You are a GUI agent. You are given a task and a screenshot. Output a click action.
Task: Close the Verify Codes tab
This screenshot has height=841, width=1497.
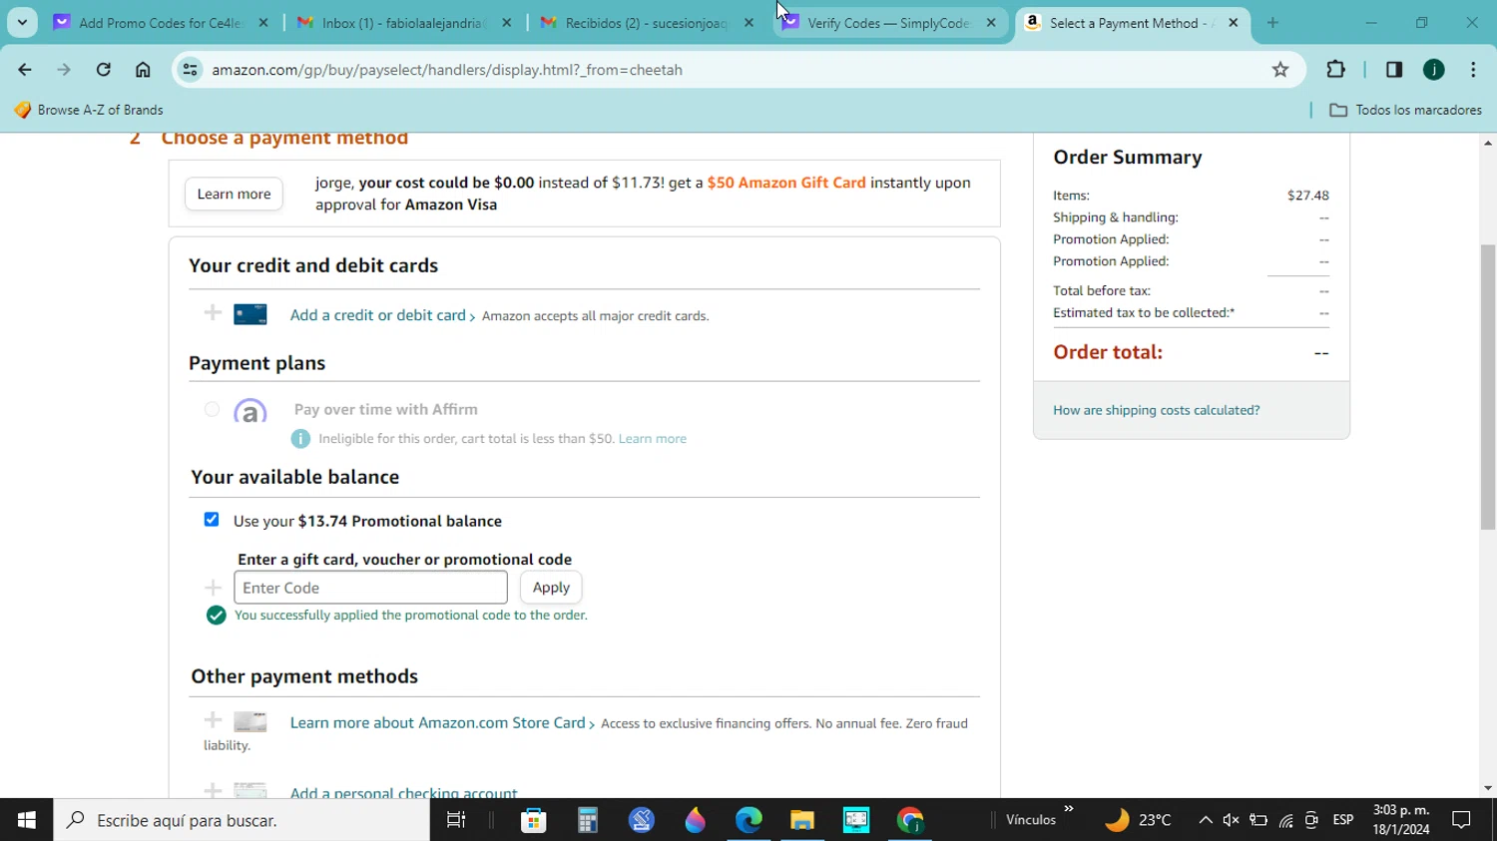point(991,23)
